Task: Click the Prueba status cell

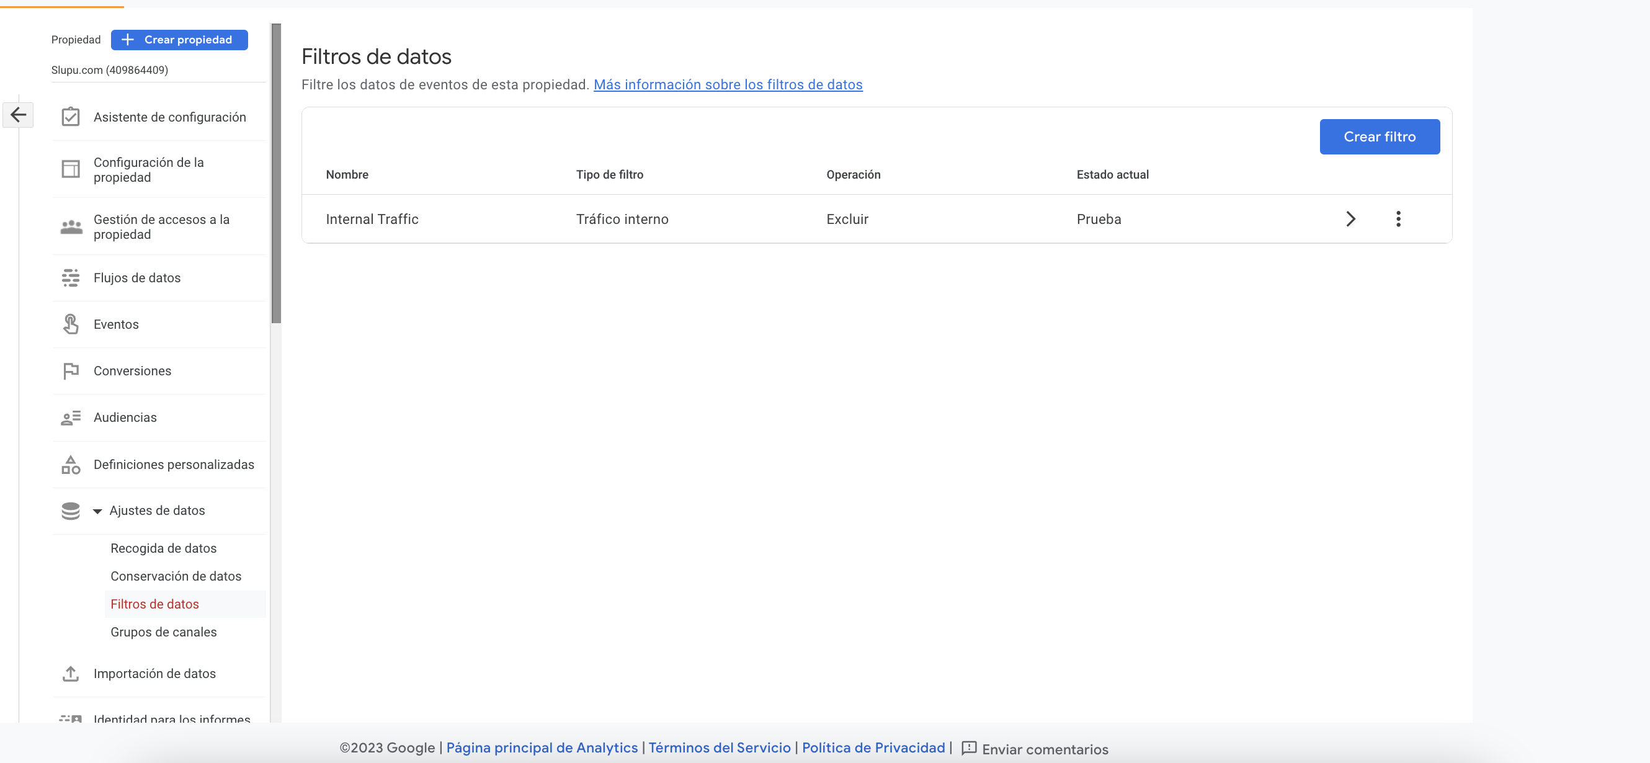Action: 1099,219
